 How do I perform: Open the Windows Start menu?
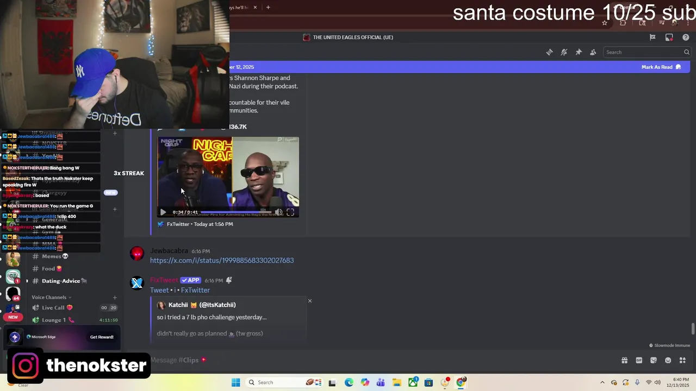(235, 382)
